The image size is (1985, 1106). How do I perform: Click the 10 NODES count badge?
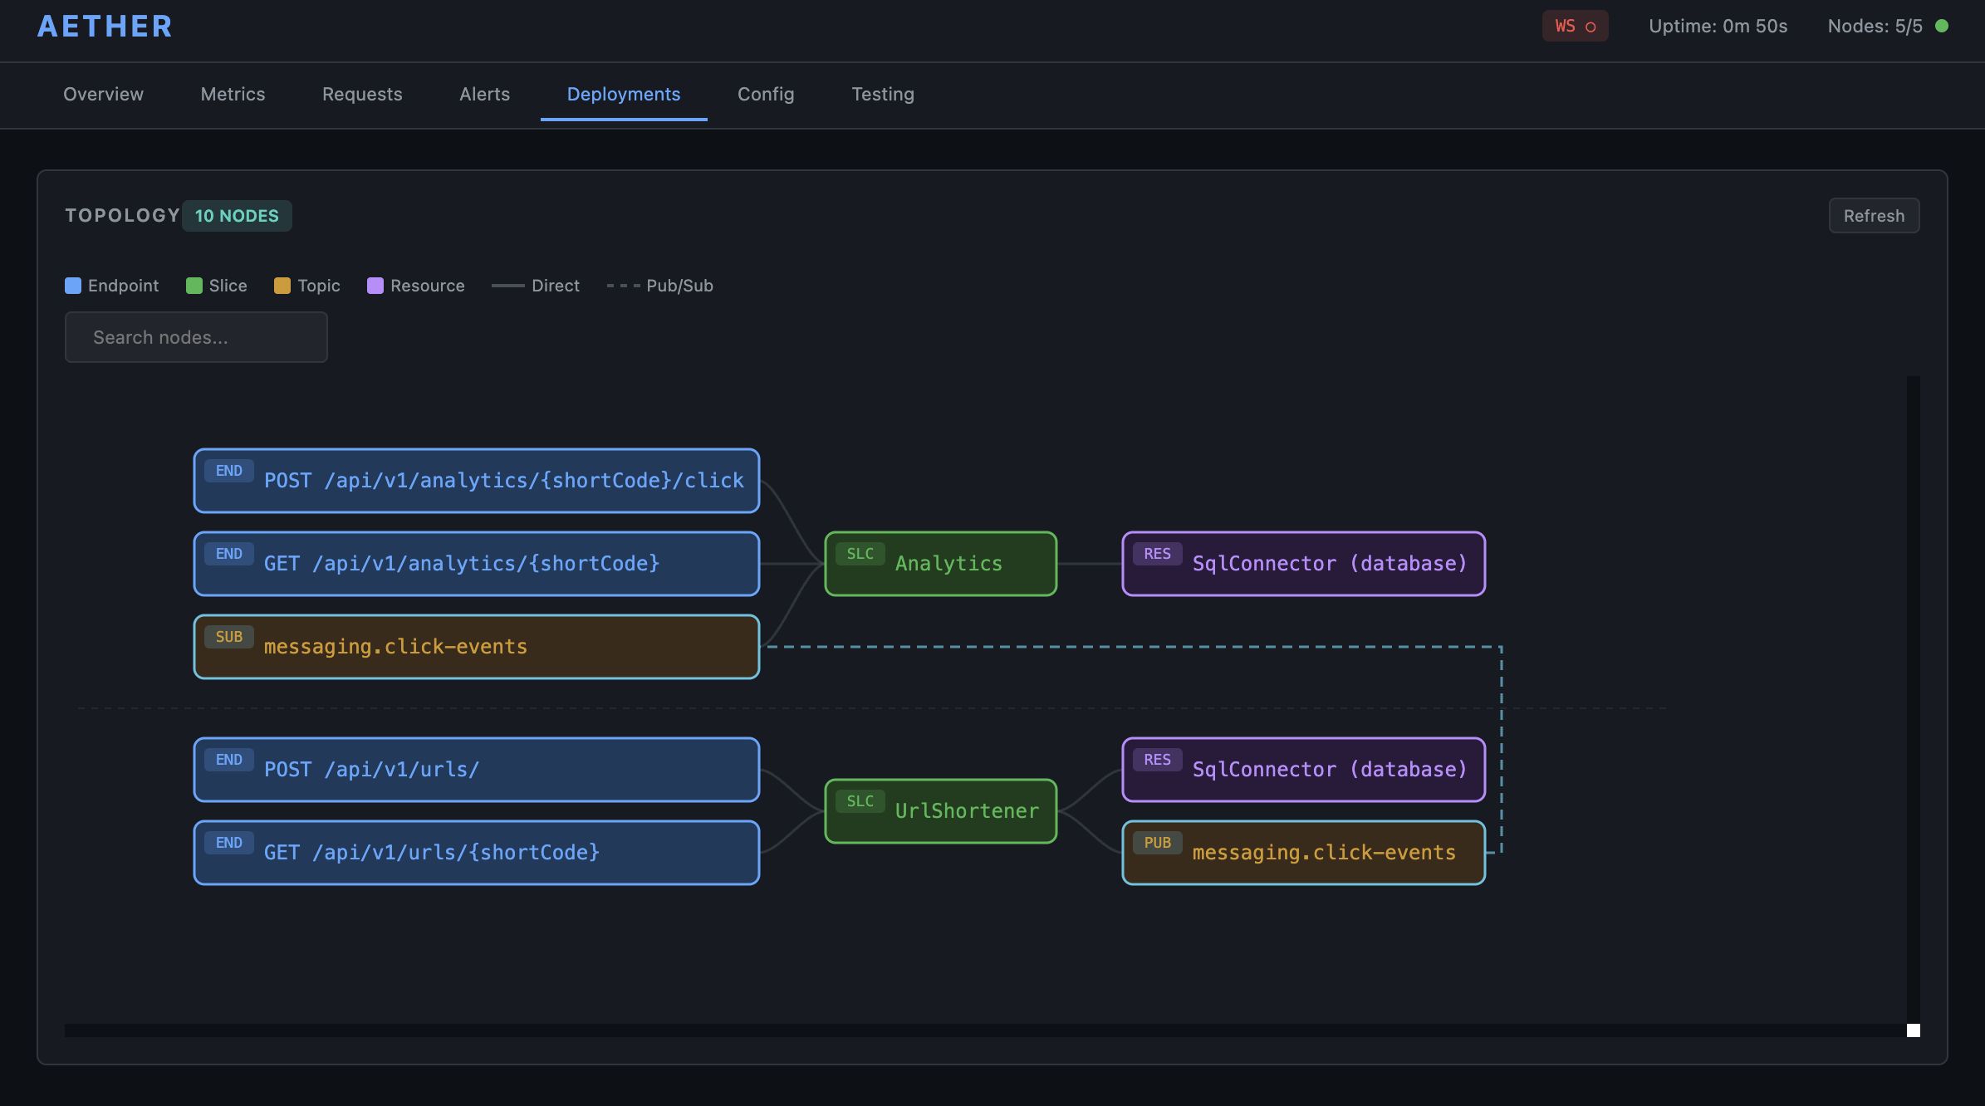click(x=236, y=215)
